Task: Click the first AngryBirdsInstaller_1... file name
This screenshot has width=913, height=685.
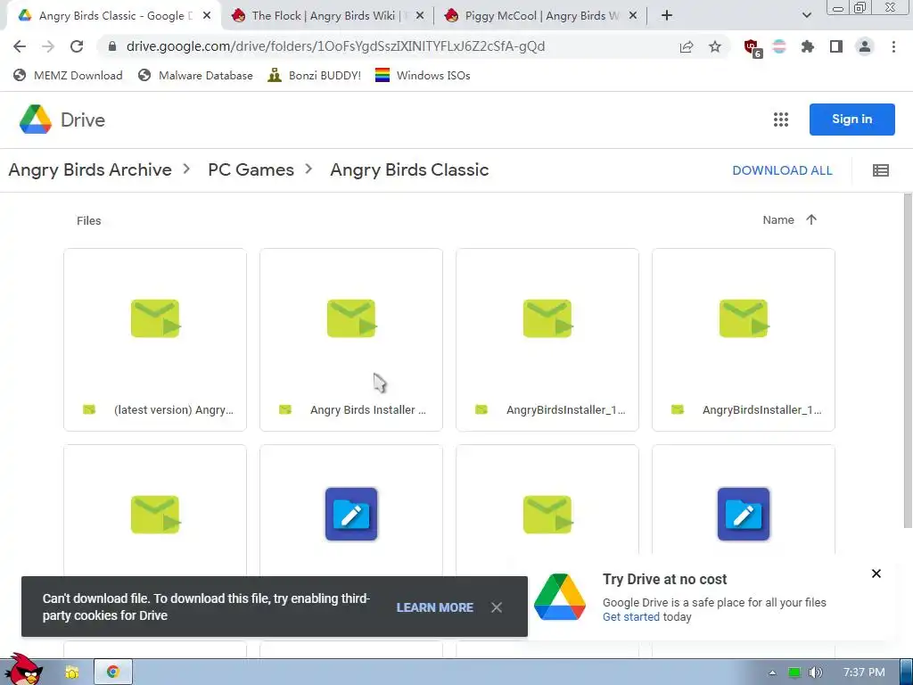Action: coord(565,410)
